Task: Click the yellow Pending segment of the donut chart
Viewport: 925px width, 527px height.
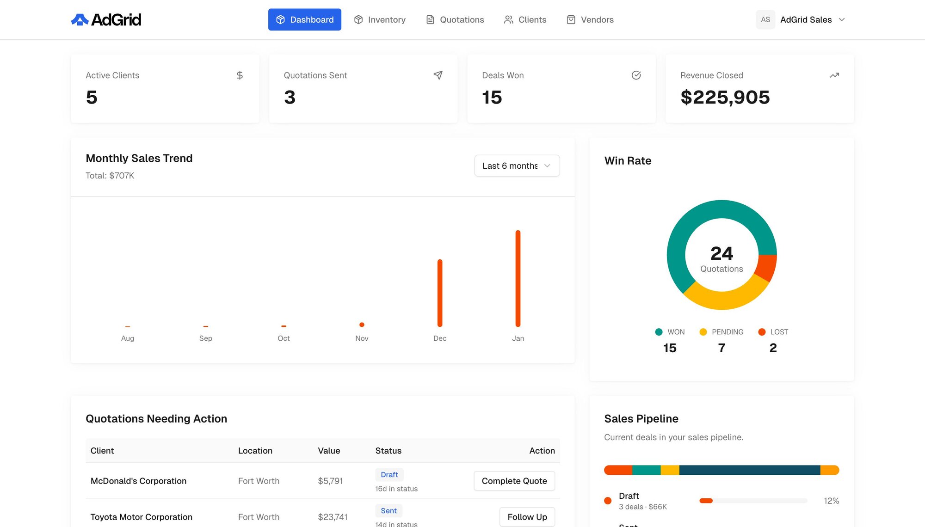Action: 721,300
